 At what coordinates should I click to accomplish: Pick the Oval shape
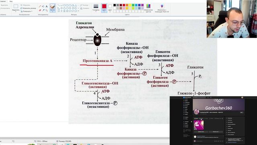coord(64,5)
